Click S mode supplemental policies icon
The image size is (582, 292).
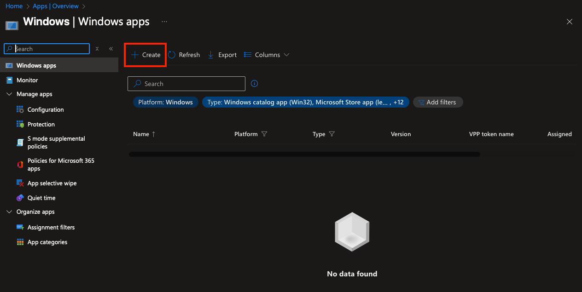point(20,143)
